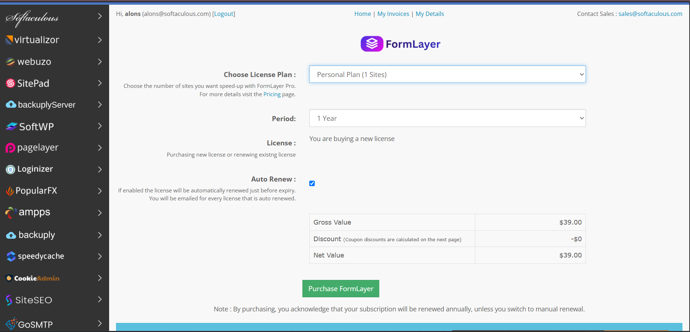
Task: Open SitePad from the sidebar
Action: (27, 83)
